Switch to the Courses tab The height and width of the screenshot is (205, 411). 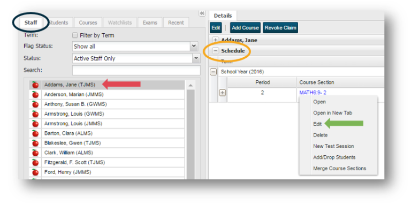click(88, 22)
